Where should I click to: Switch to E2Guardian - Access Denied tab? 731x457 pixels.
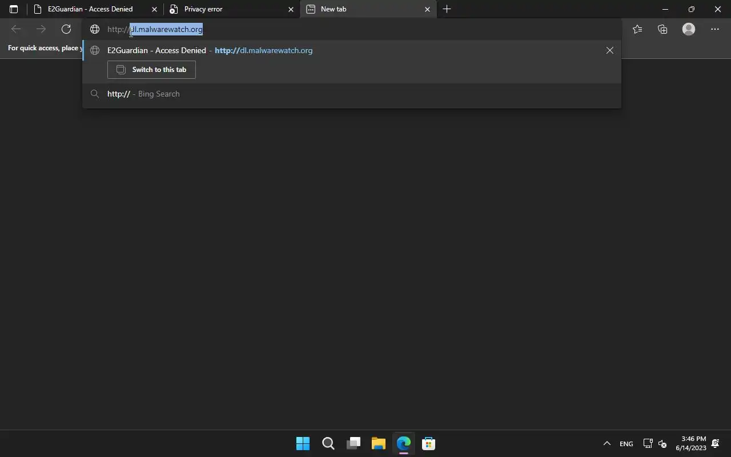94,9
